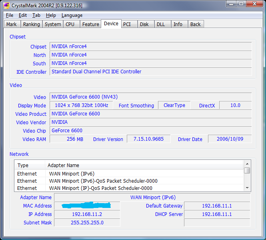
Task: Click the Default Gateway 192.168.11.1 field
Action: click(x=217, y=206)
